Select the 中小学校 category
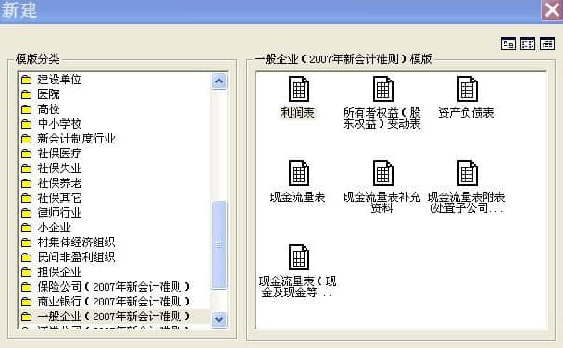 click(x=59, y=124)
